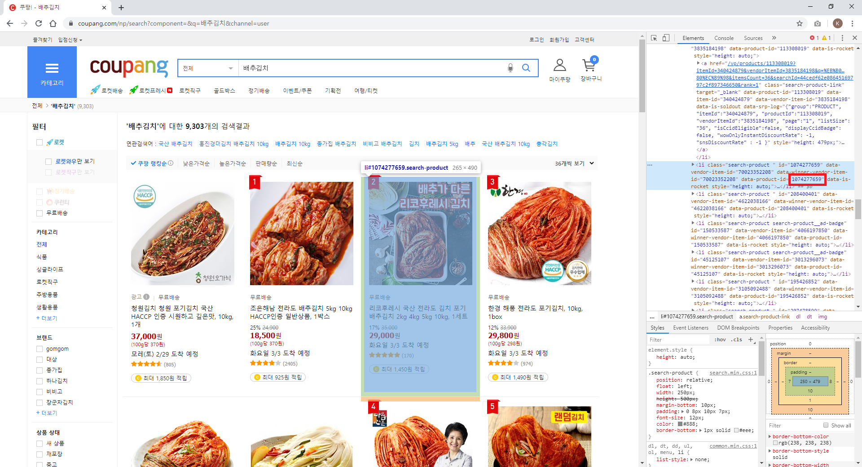Click #888 color swatch
Viewport: 862px width, 467px height.
click(680, 424)
